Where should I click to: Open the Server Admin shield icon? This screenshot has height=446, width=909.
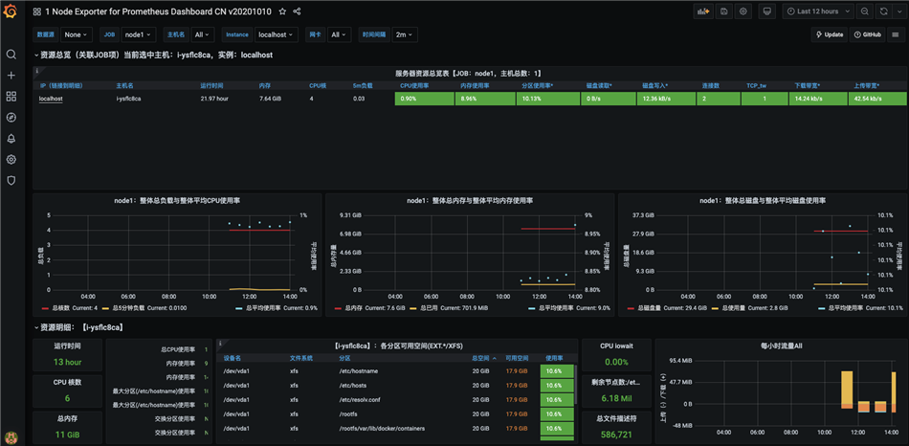[11, 180]
